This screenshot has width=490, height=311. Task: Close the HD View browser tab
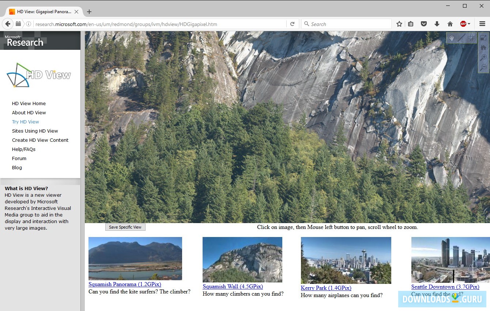point(76,12)
